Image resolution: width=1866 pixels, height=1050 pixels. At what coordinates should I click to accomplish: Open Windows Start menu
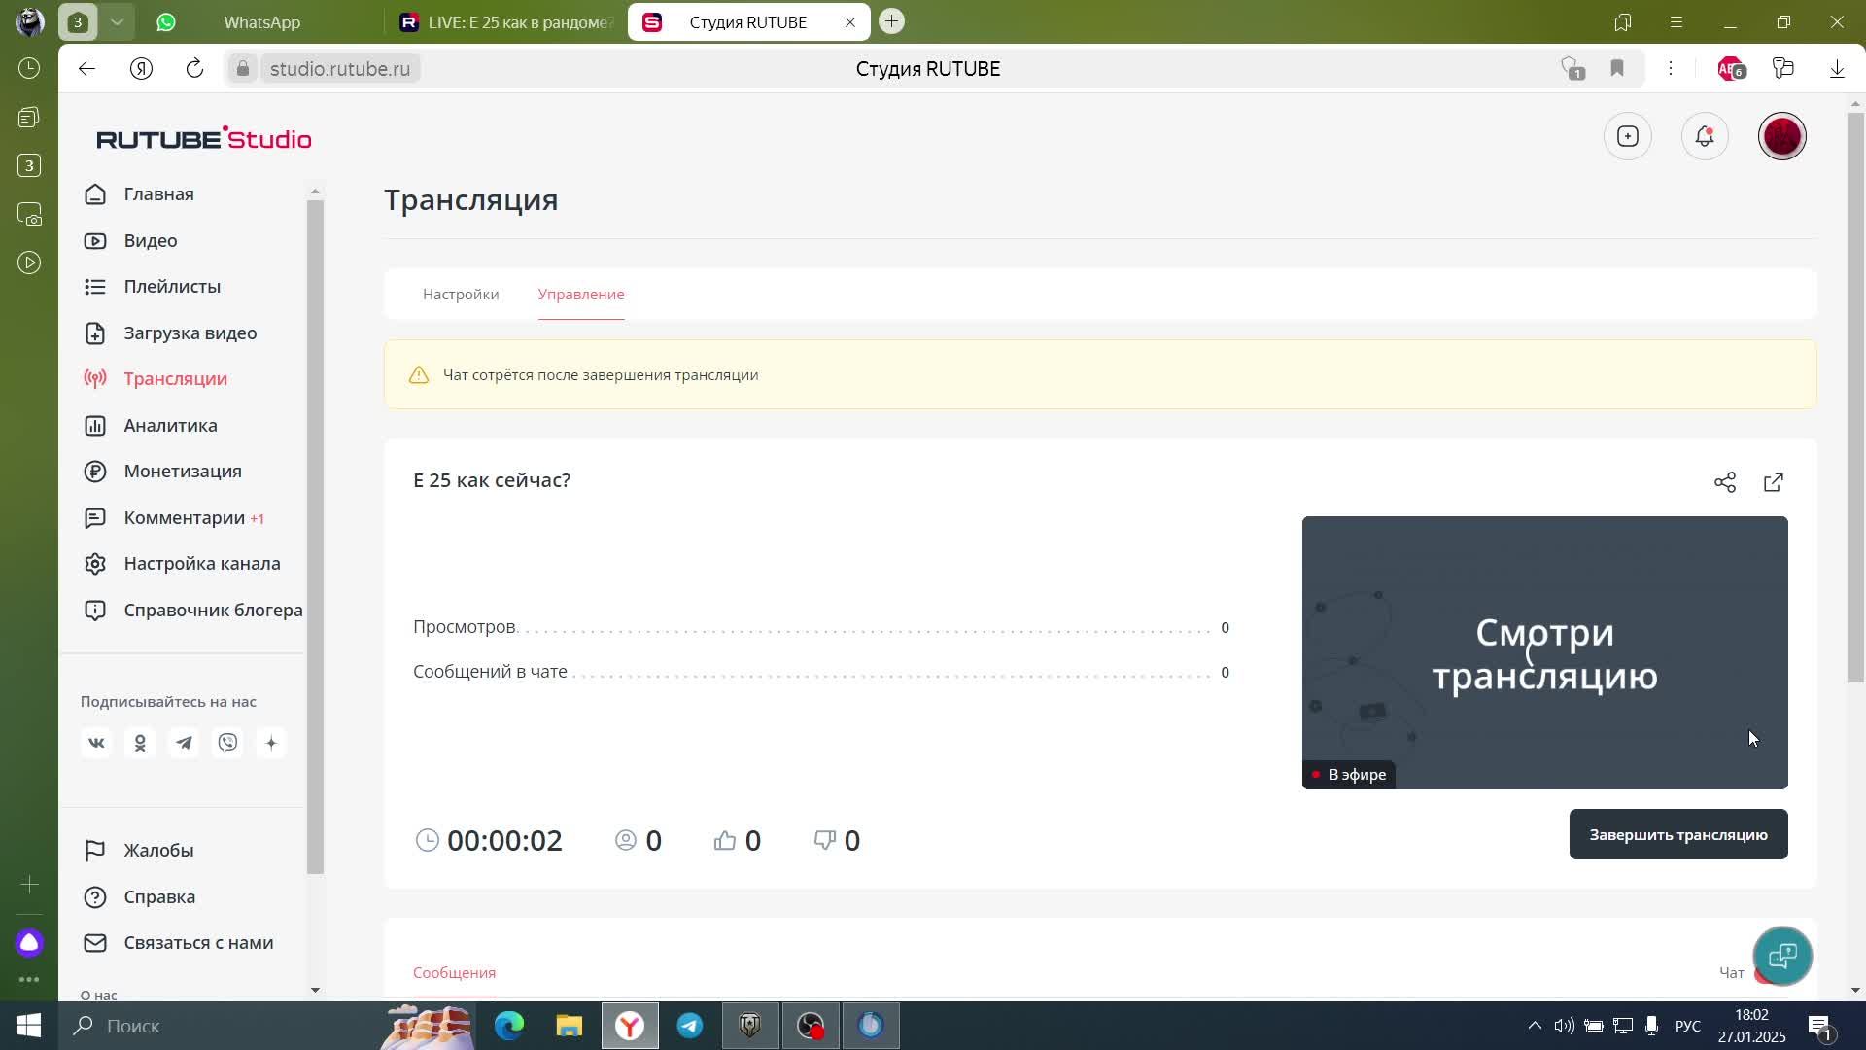[x=28, y=1026]
